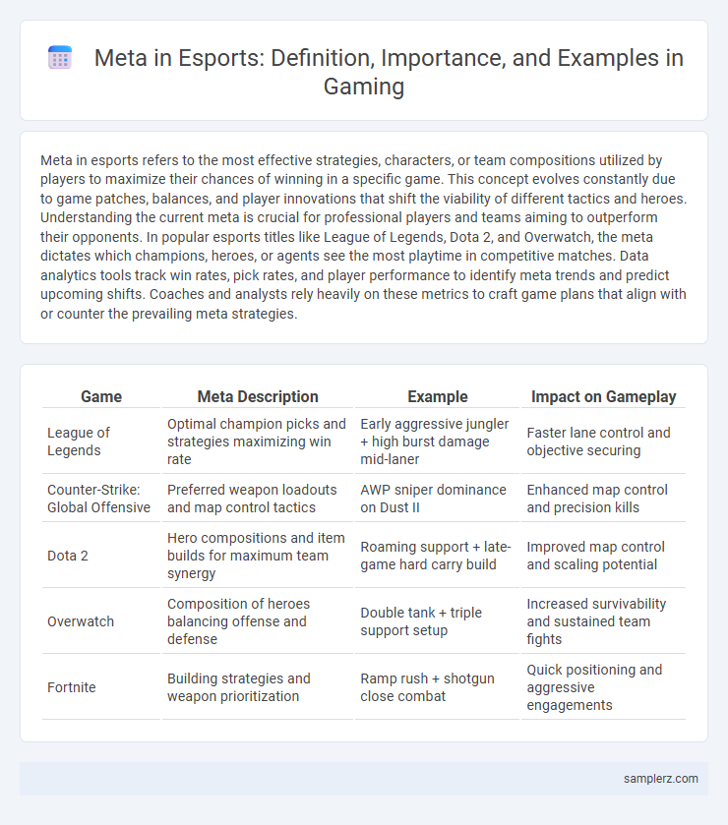Select the Game column header
Image resolution: width=728 pixels, height=825 pixels.
101,396
